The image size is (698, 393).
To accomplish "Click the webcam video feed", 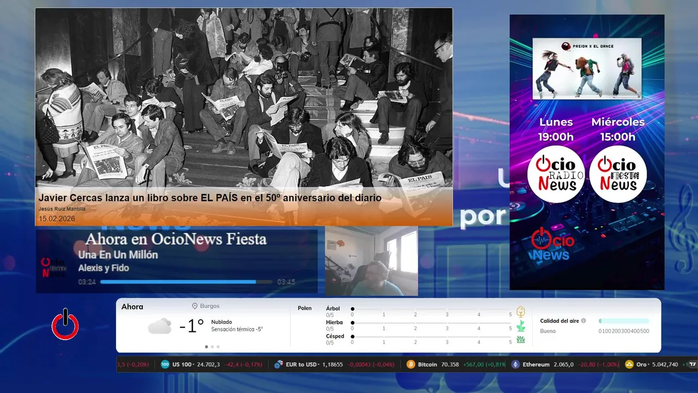I will point(371,261).
